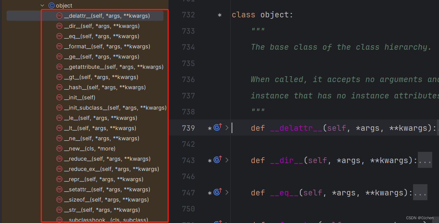Viewport: 439px width, 223px height.
Task: Click method icon next to __getattribute__
Action: click(x=59, y=67)
